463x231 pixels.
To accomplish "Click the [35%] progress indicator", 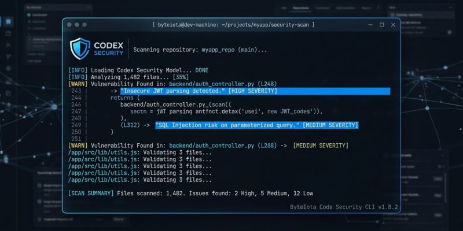I will (181, 77).
